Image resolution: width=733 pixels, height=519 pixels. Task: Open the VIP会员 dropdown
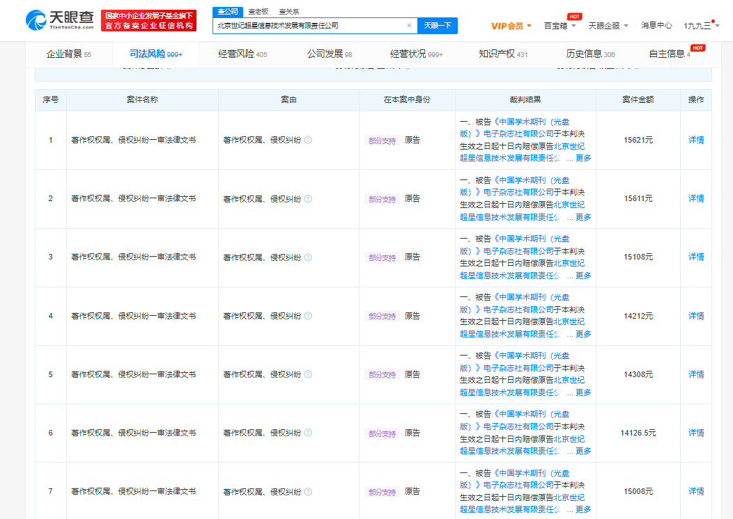[511, 26]
